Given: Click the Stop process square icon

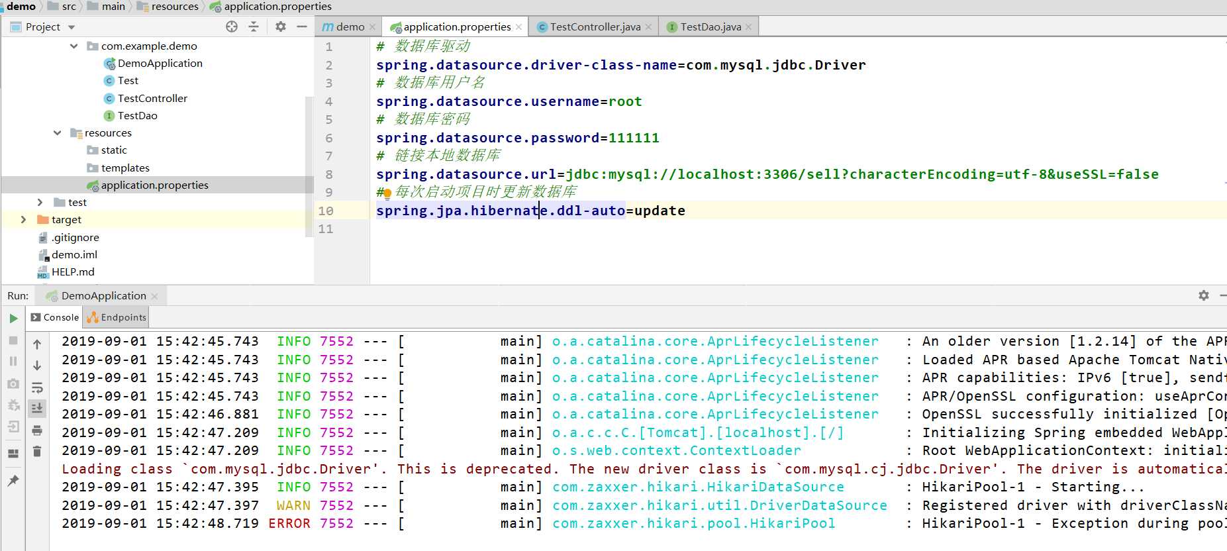Looking at the screenshot, I should tap(13, 340).
